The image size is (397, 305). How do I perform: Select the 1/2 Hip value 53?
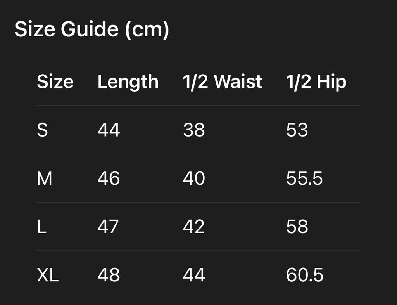297,130
